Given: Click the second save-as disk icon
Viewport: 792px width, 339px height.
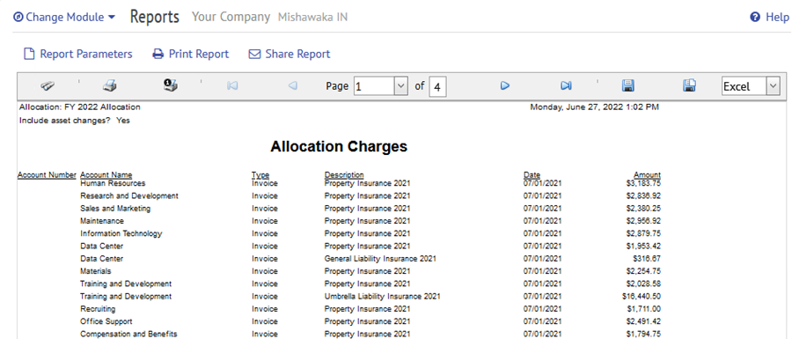Looking at the screenshot, I should click(689, 85).
